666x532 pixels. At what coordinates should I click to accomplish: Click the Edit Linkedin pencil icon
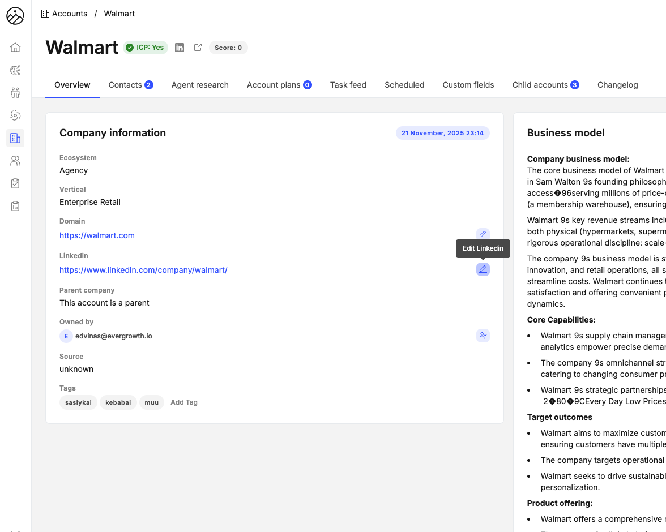click(x=483, y=269)
